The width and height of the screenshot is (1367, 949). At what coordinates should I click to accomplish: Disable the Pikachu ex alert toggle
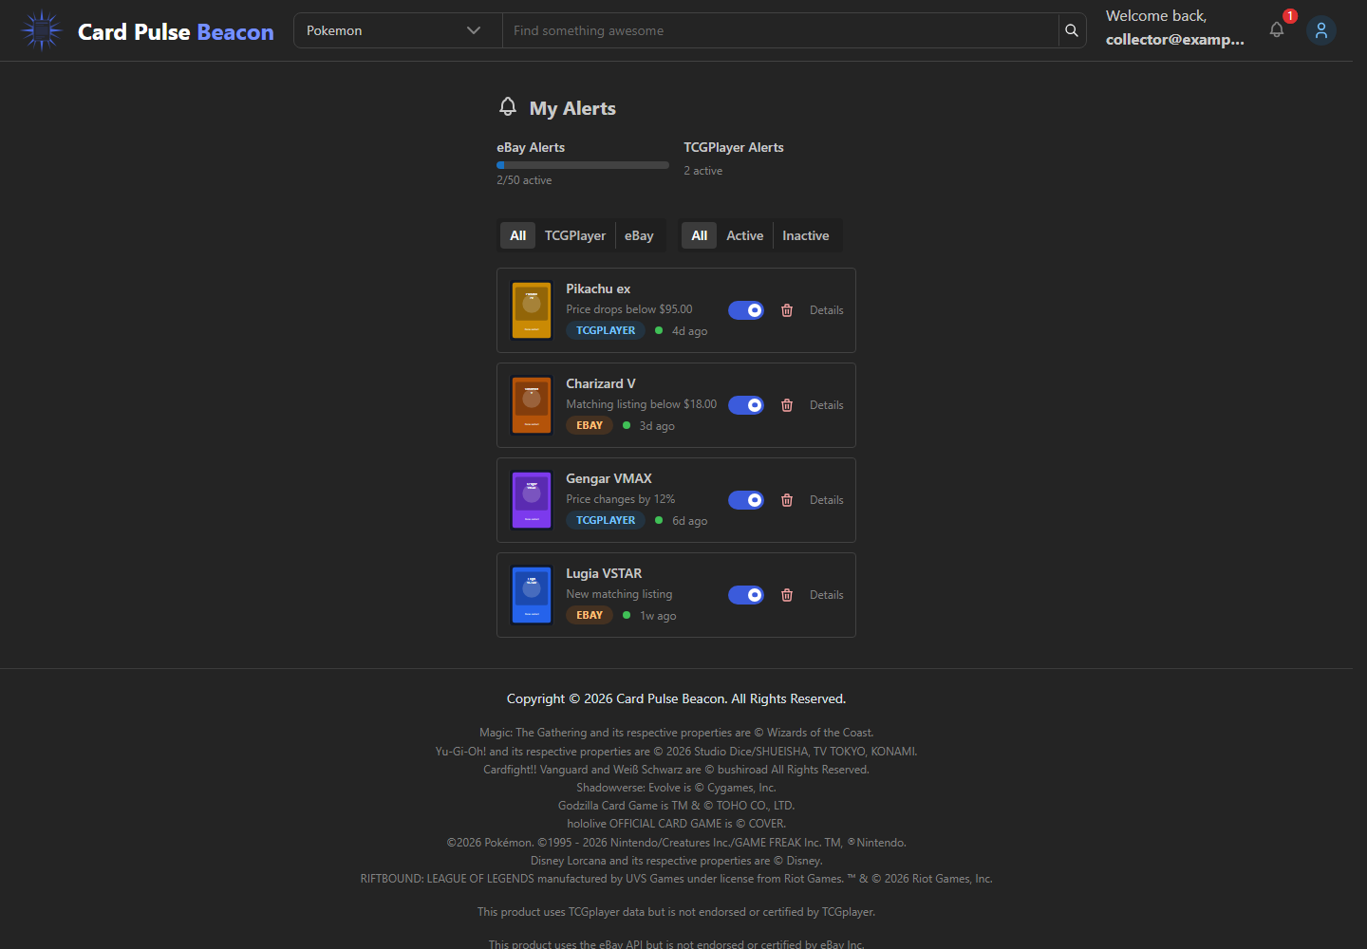[x=746, y=310]
